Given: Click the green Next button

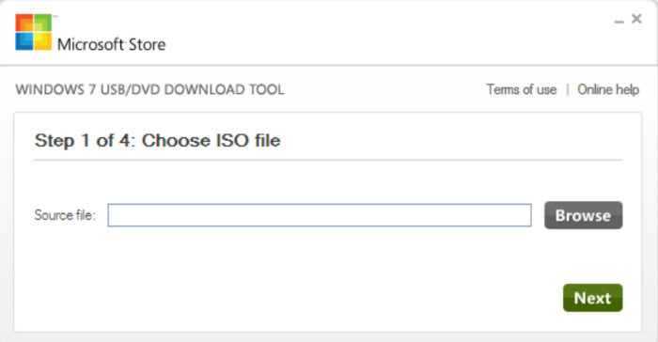Looking at the screenshot, I should (592, 298).
